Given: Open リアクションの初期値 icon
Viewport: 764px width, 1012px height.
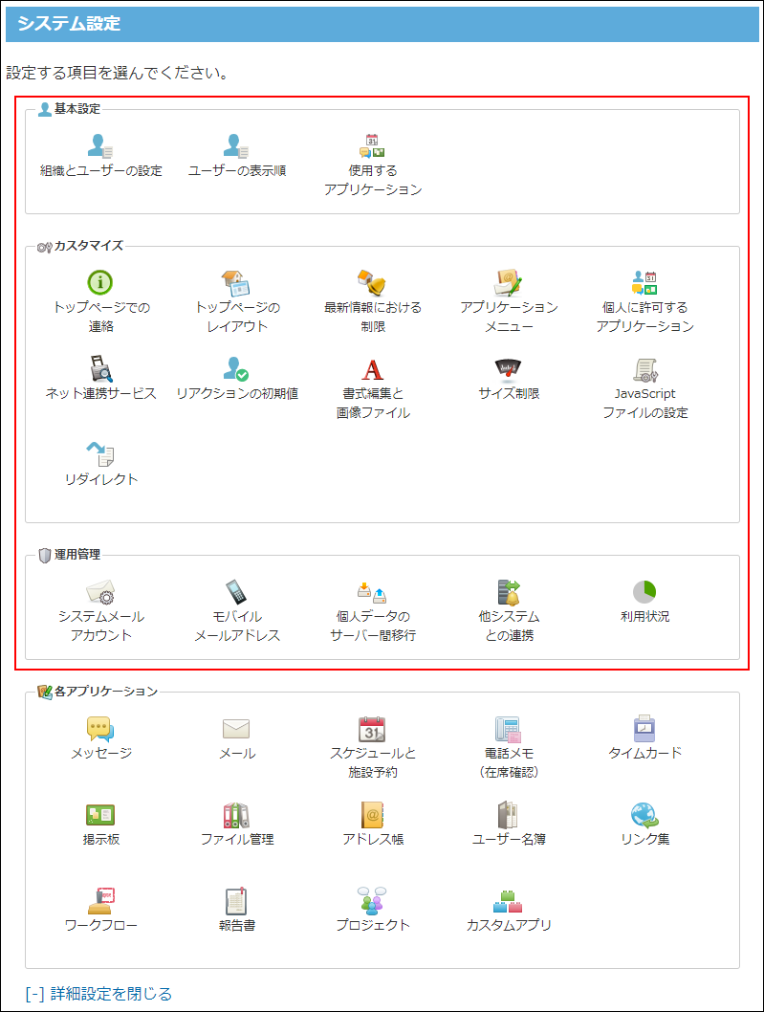Looking at the screenshot, I should [236, 368].
